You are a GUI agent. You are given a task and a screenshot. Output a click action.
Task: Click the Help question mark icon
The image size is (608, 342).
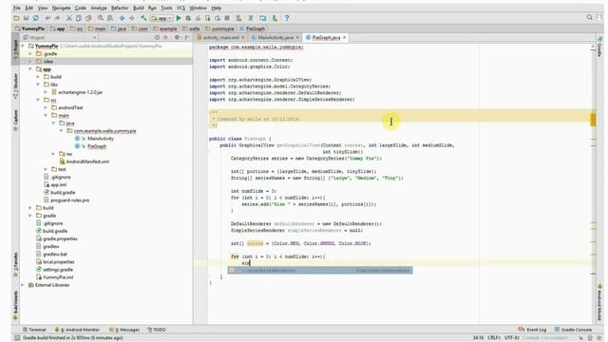pos(287,18)
